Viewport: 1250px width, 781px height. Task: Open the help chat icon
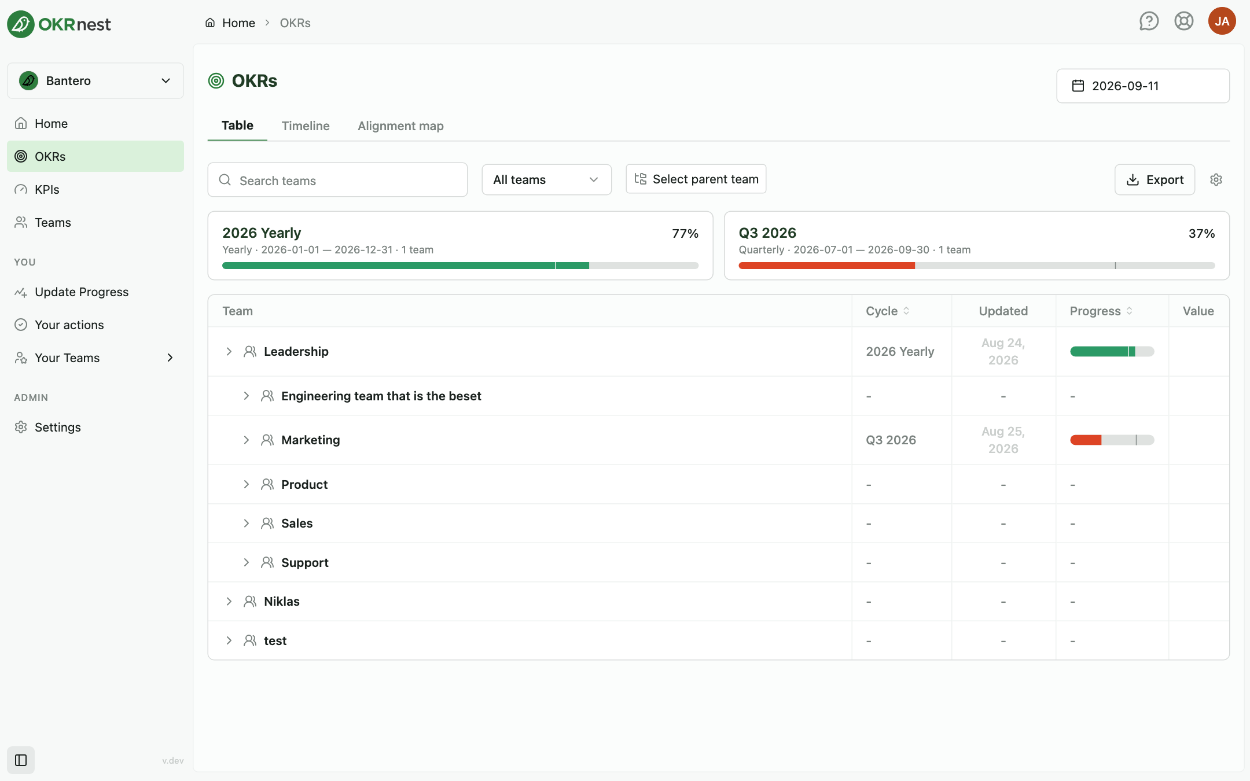[1149, 21]
